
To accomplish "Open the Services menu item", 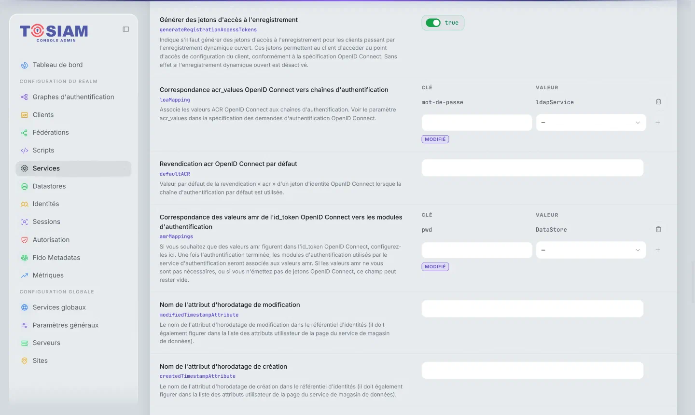I will (73, 168).
